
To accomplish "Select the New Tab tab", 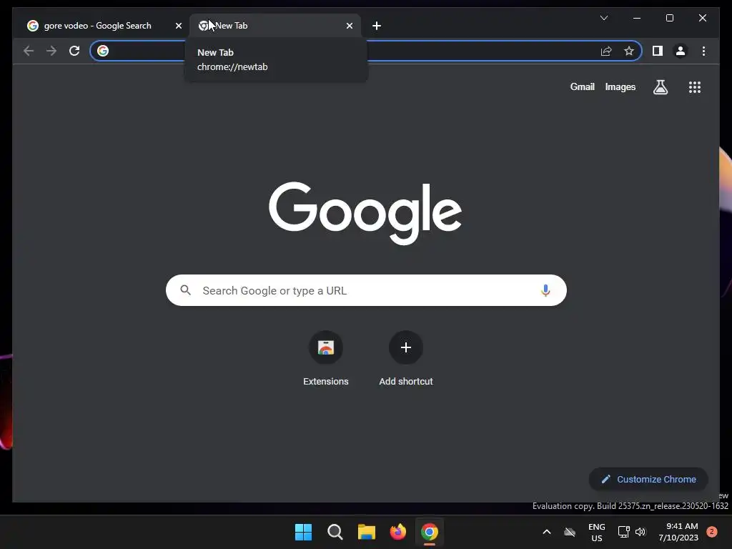I will [274, 26].
